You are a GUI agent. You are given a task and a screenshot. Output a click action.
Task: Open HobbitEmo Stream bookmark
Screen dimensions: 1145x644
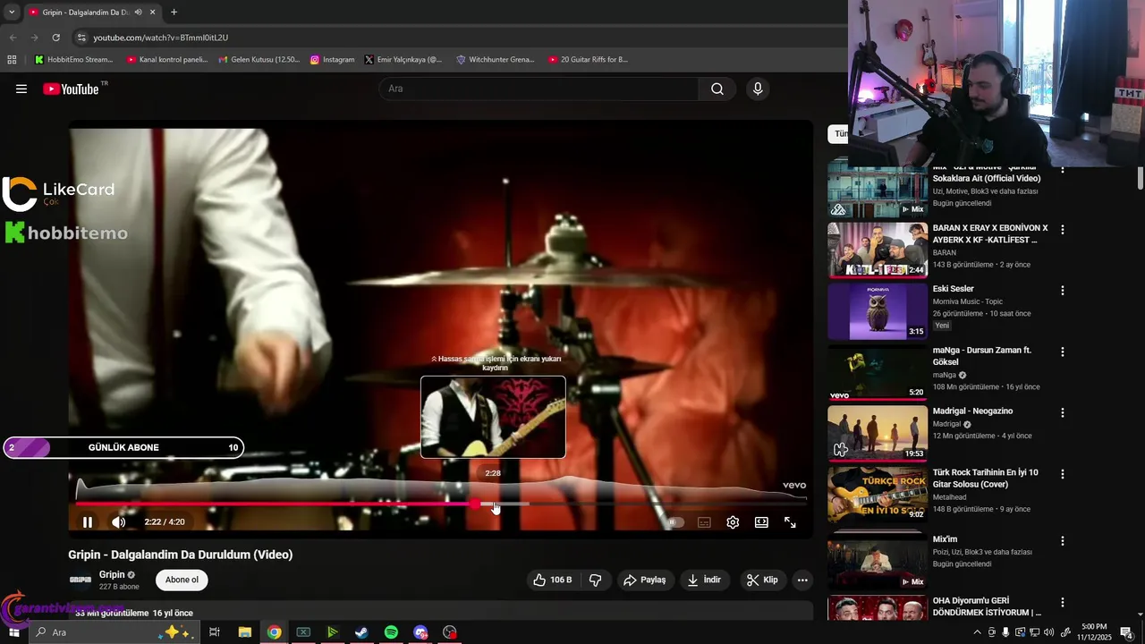click(x=73, y=60)
